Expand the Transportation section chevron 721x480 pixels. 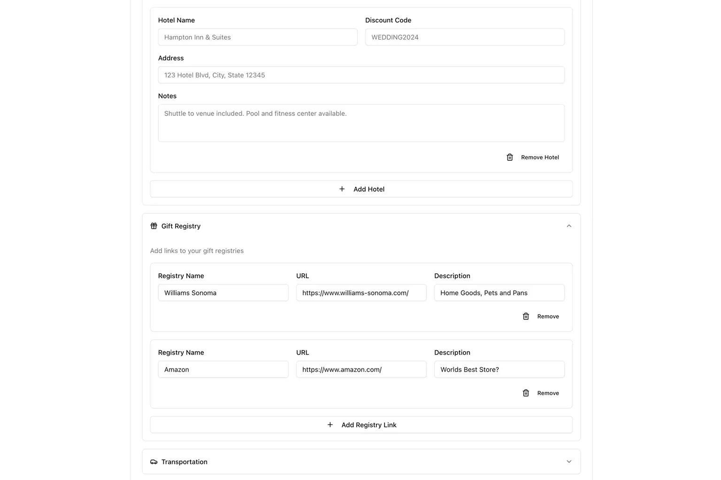pyautogui.click(x=569, y=462)
